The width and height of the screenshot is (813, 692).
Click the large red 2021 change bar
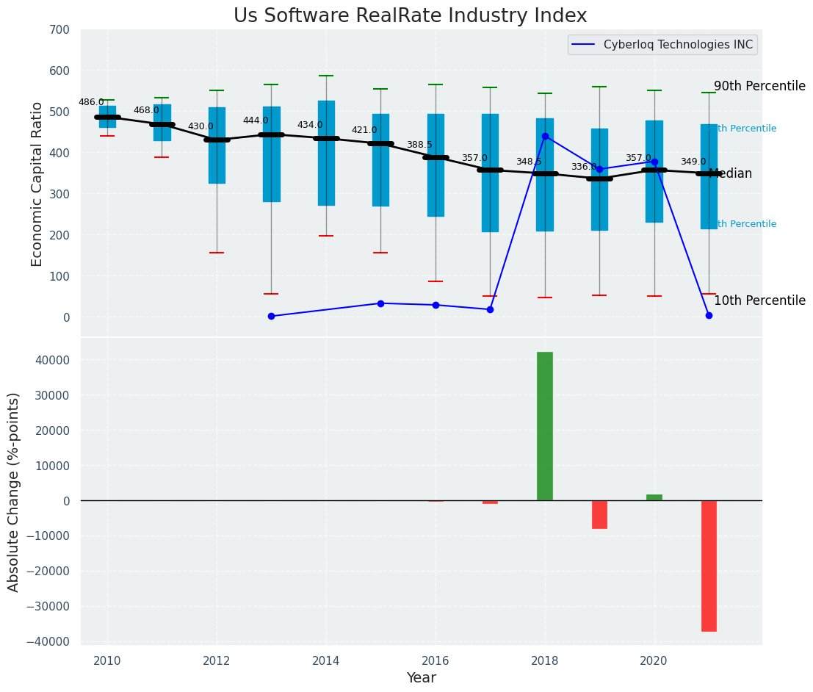tap(709, 566)
